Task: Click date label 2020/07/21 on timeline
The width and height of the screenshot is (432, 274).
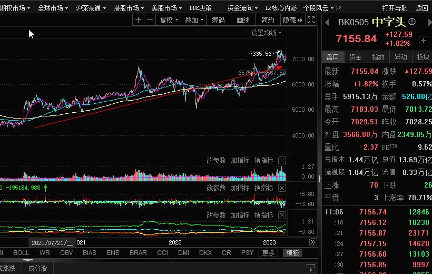Action: [52, 243]
